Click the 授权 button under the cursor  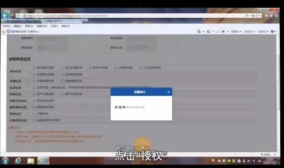click(x=142, y=149)
